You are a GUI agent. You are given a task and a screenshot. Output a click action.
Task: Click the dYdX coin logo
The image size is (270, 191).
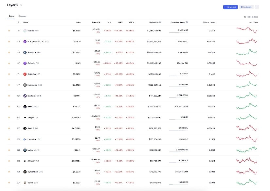(25, 107)
